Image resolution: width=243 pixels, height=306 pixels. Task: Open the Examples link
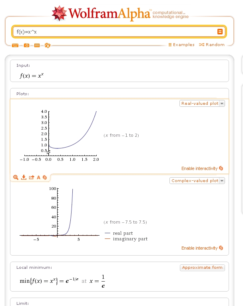click(x=181, y=45)
